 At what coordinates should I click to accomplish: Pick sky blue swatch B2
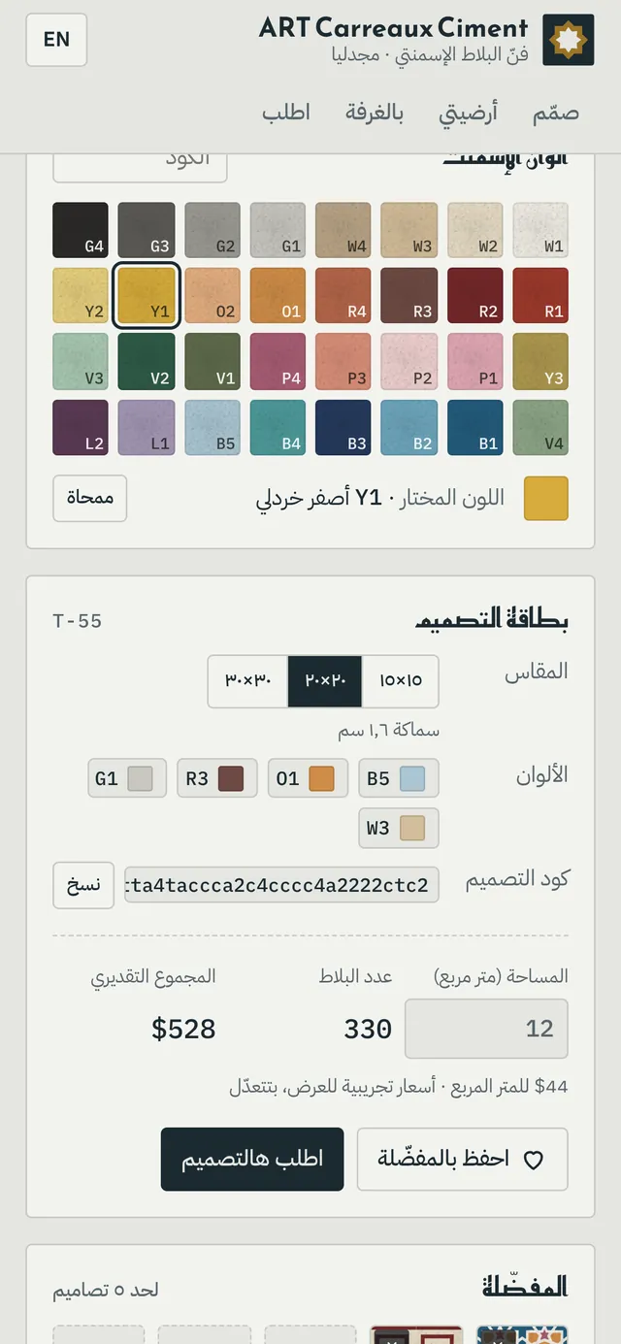click(x=409, y=427)
